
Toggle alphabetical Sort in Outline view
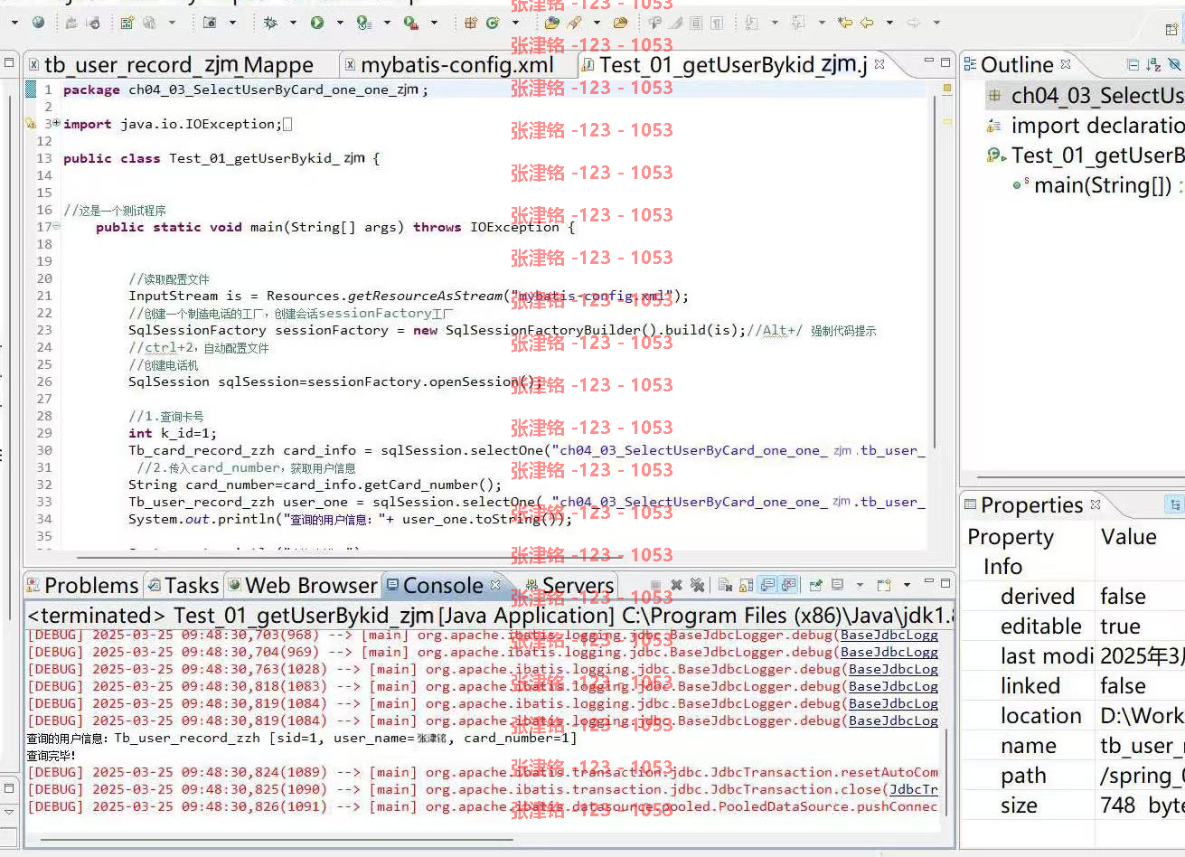point(1153,64)
